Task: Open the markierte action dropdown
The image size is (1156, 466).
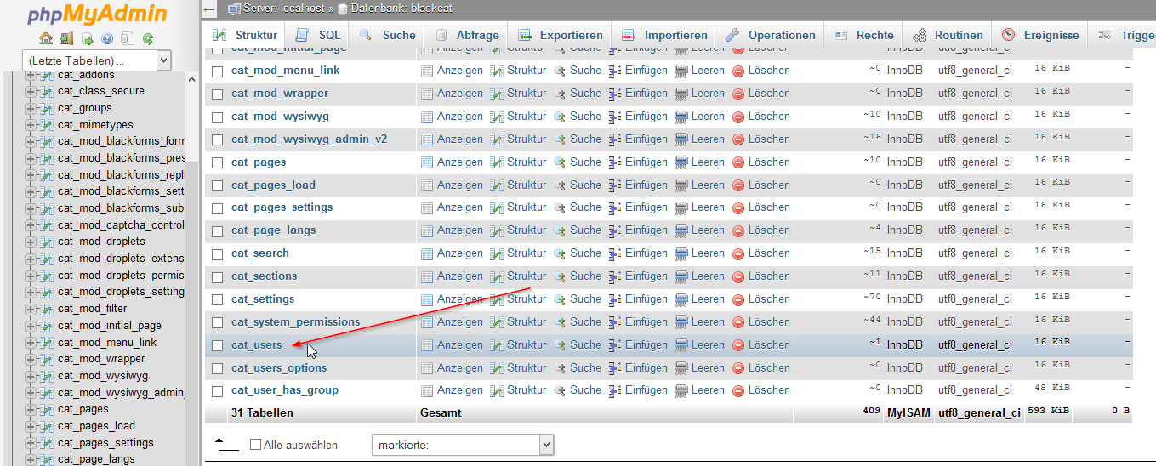Action: [x=463, y=445]
